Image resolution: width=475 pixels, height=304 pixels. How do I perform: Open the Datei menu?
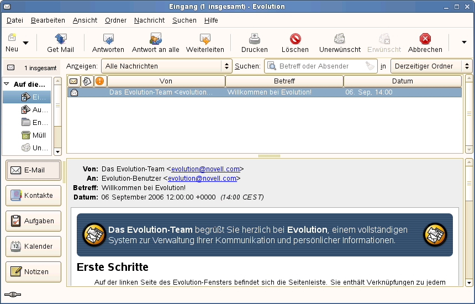(15, 20)
